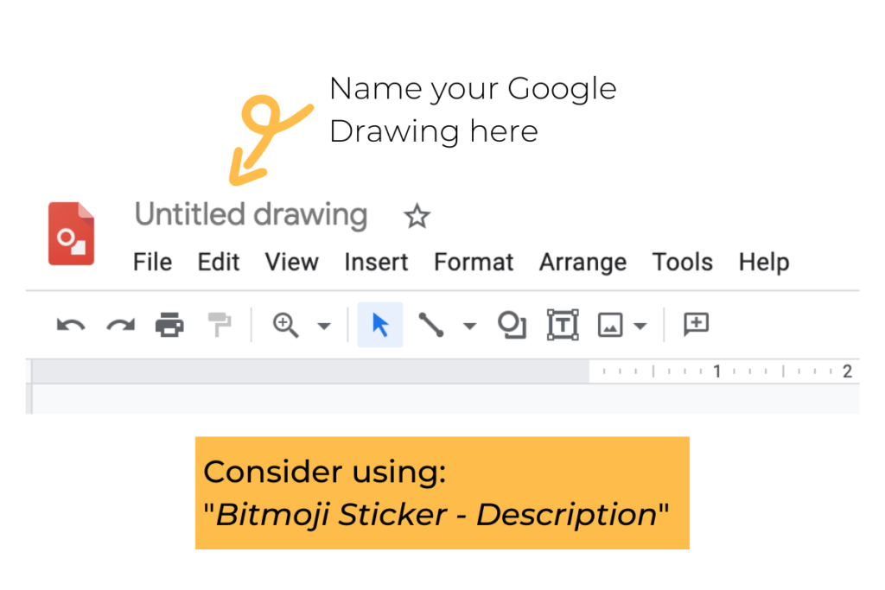
Task: Open the Google Drawings home logo
Action: pos(71,233)
